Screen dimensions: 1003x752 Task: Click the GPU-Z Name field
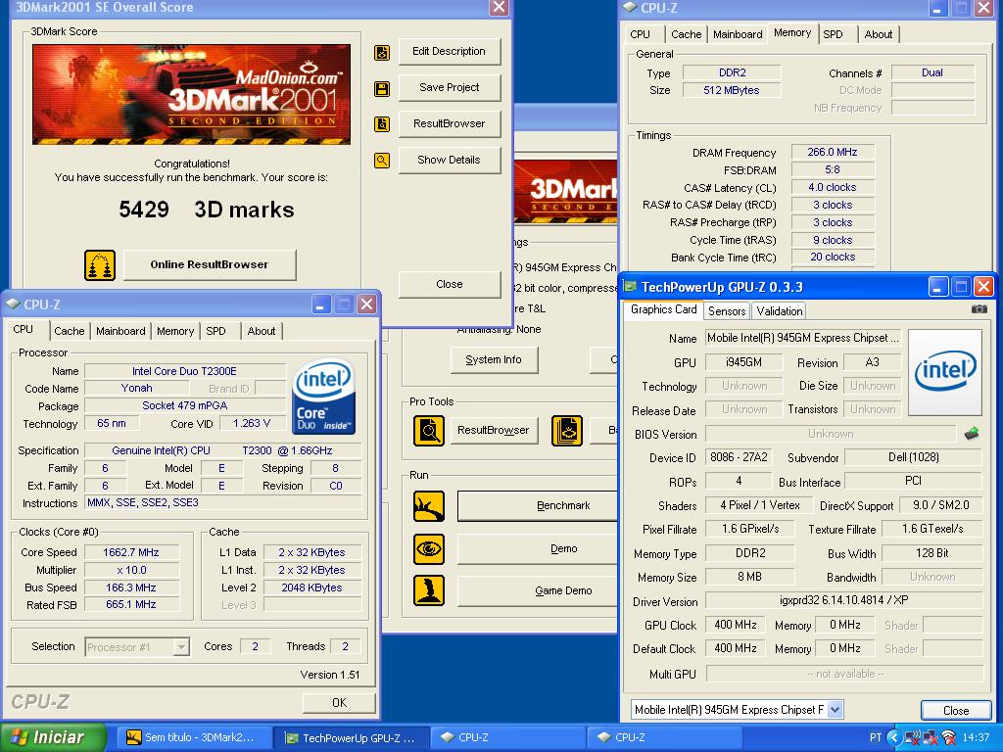(x=803, y=338)
